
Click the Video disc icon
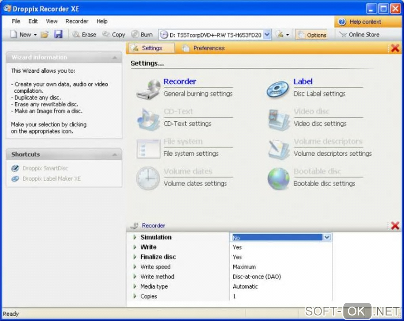278,119
